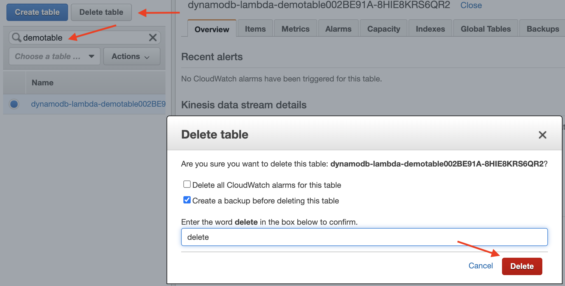The width and height of the screenshot is (565, 286).
Task: Click the search magnifier icon
Action: pyautogui.click(x=17, y=37)
